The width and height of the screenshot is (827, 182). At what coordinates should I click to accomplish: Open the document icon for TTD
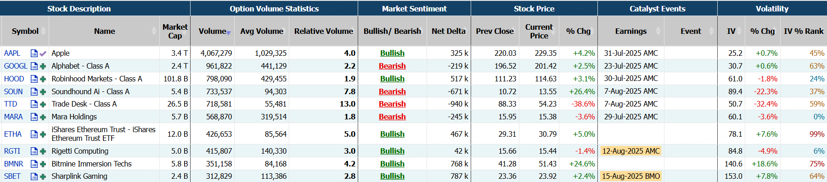click(x=34, y=104)
